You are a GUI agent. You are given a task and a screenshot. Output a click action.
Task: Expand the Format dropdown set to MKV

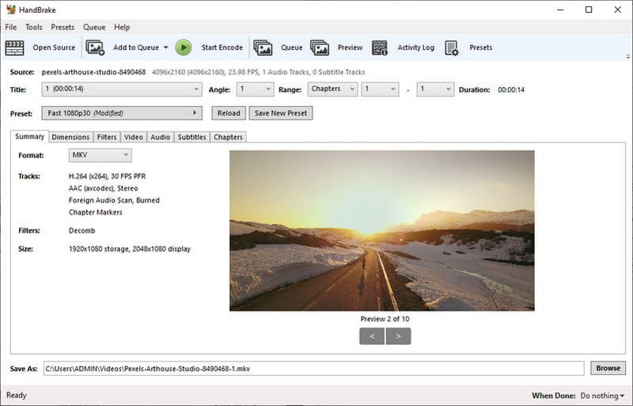tap(100, 155)
